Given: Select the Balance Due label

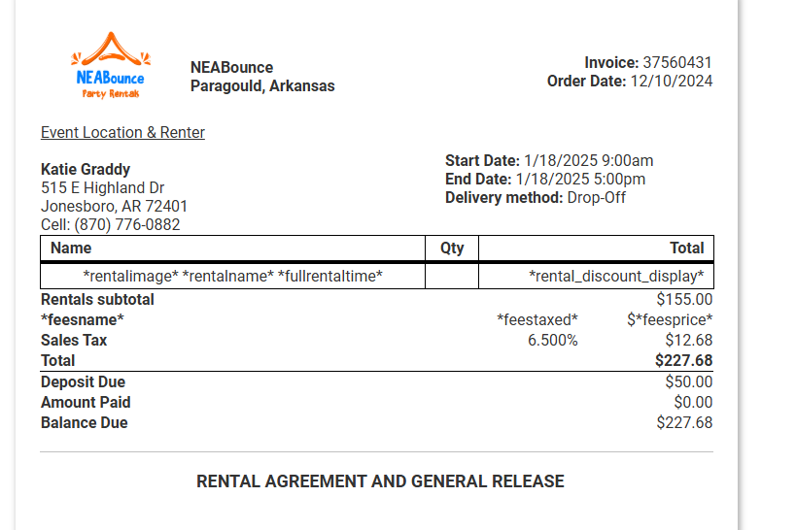Looking at the screenshot, I should (85, 423).
